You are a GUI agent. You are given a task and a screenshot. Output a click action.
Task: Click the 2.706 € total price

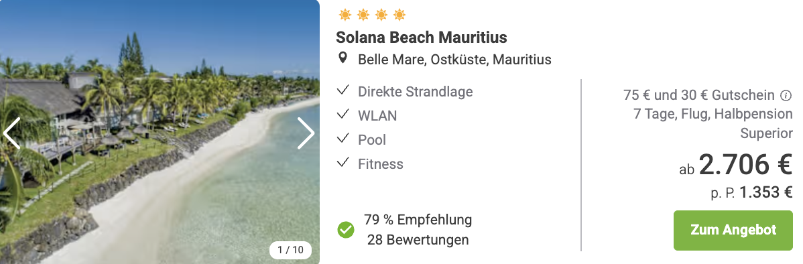745,165
